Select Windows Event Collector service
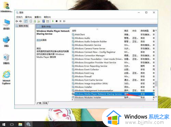The height and width of the screenshot is (127, 171). tap(113, 69)
